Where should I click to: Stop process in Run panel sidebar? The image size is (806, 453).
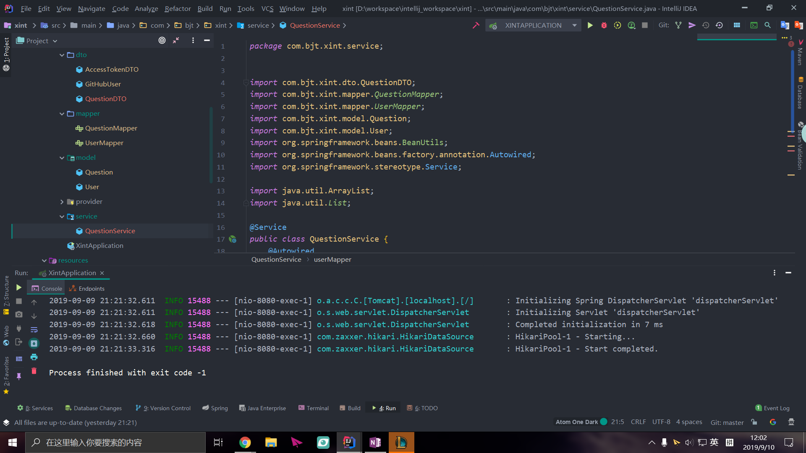pos(18,301)
